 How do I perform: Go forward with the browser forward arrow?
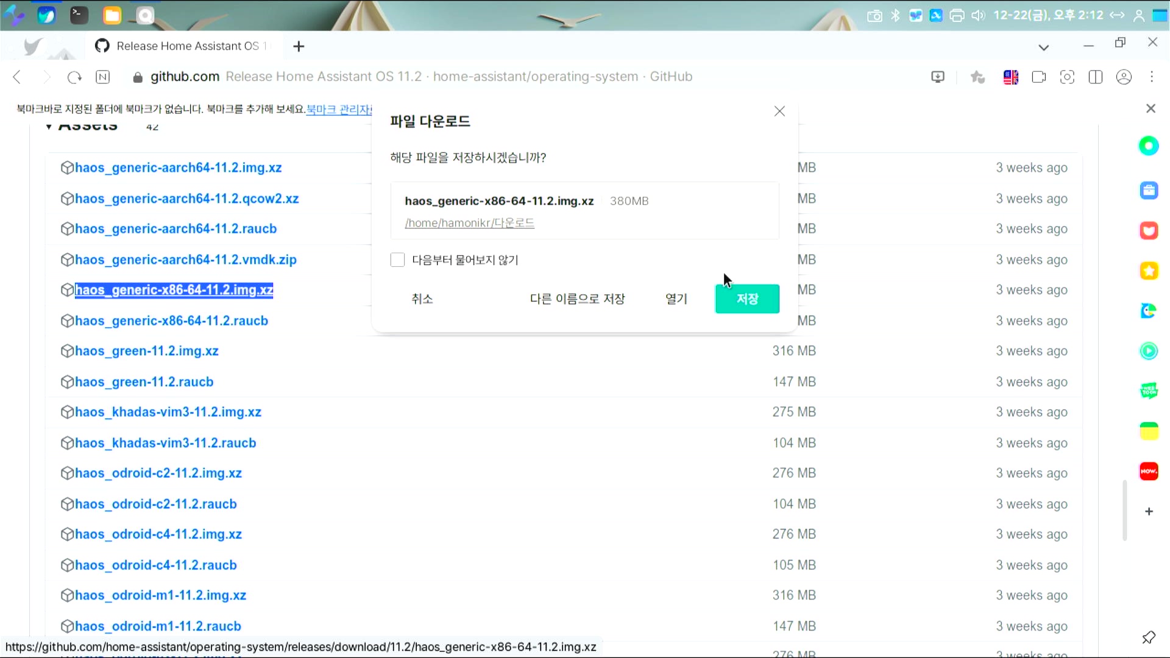pos(46,77)
